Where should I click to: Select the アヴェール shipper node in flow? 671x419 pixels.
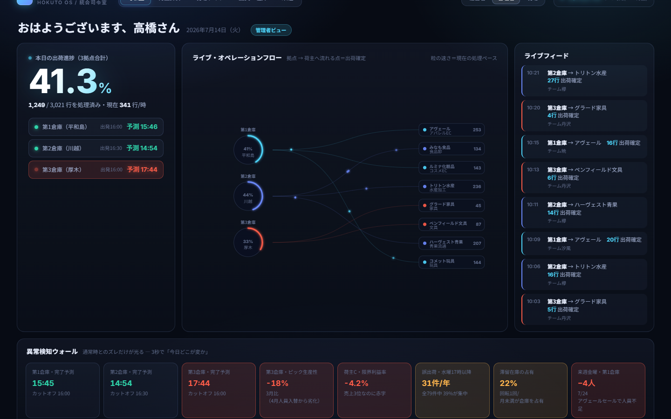click(x=452, y=130)
